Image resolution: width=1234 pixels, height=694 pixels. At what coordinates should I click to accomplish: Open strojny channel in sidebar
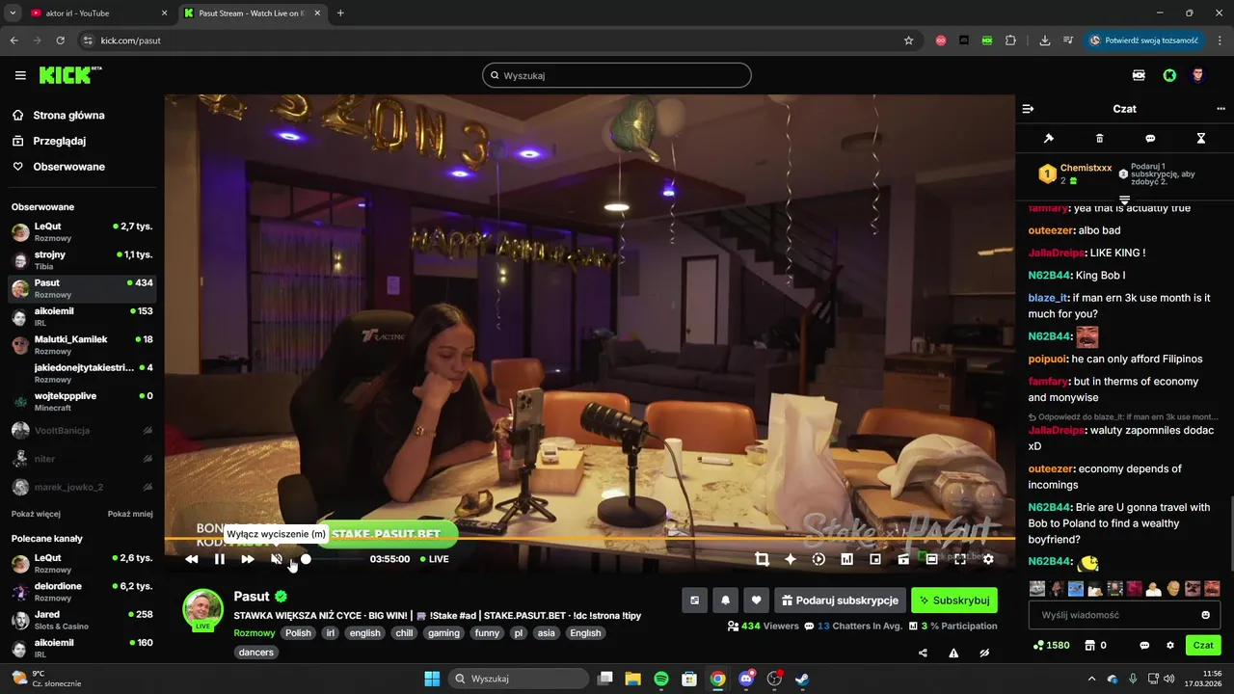[x=83, y=260]
